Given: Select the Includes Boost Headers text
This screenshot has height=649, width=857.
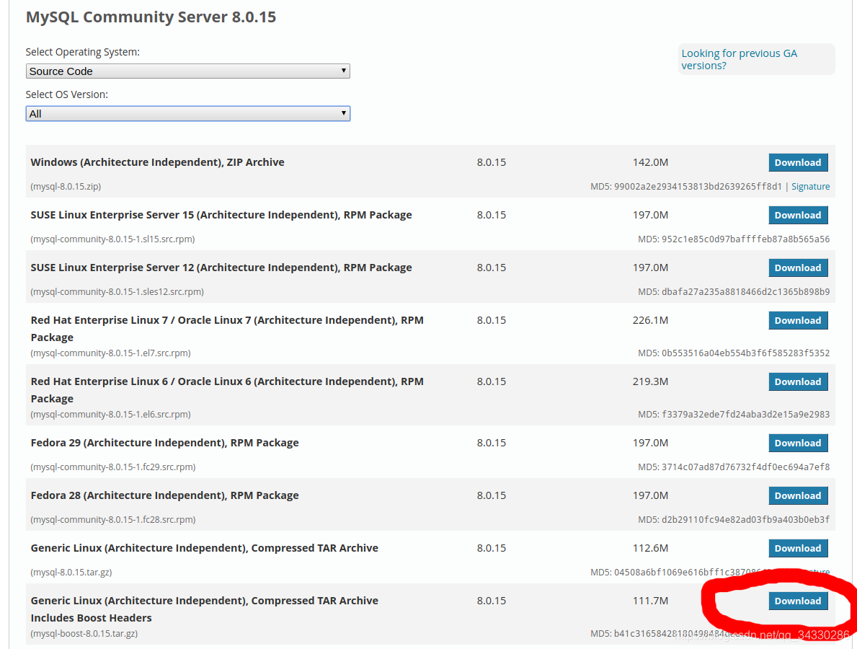Looking at the screenshot, I should coord(92,618).
